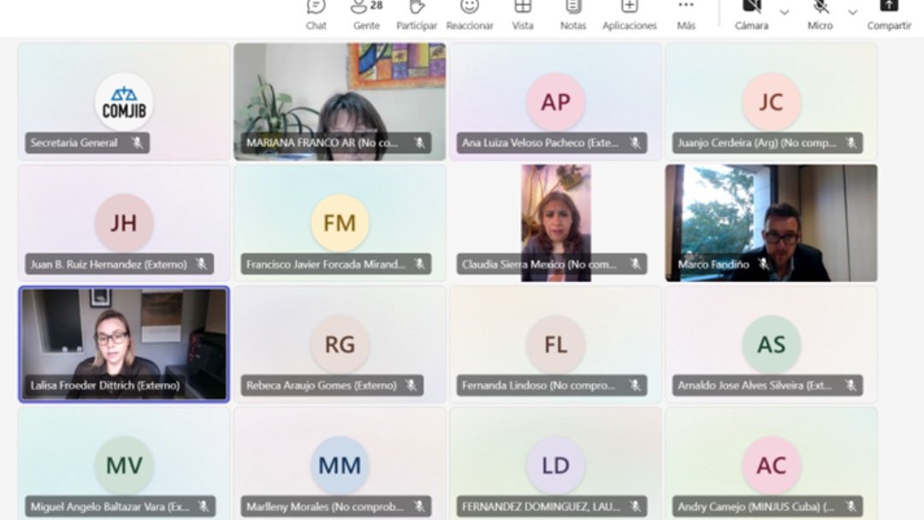Viewport: 924px width, 520px height.
Task: Click the LD avatar of FERNANDEZ DOMINGUEZ
Action: point(556,465)
